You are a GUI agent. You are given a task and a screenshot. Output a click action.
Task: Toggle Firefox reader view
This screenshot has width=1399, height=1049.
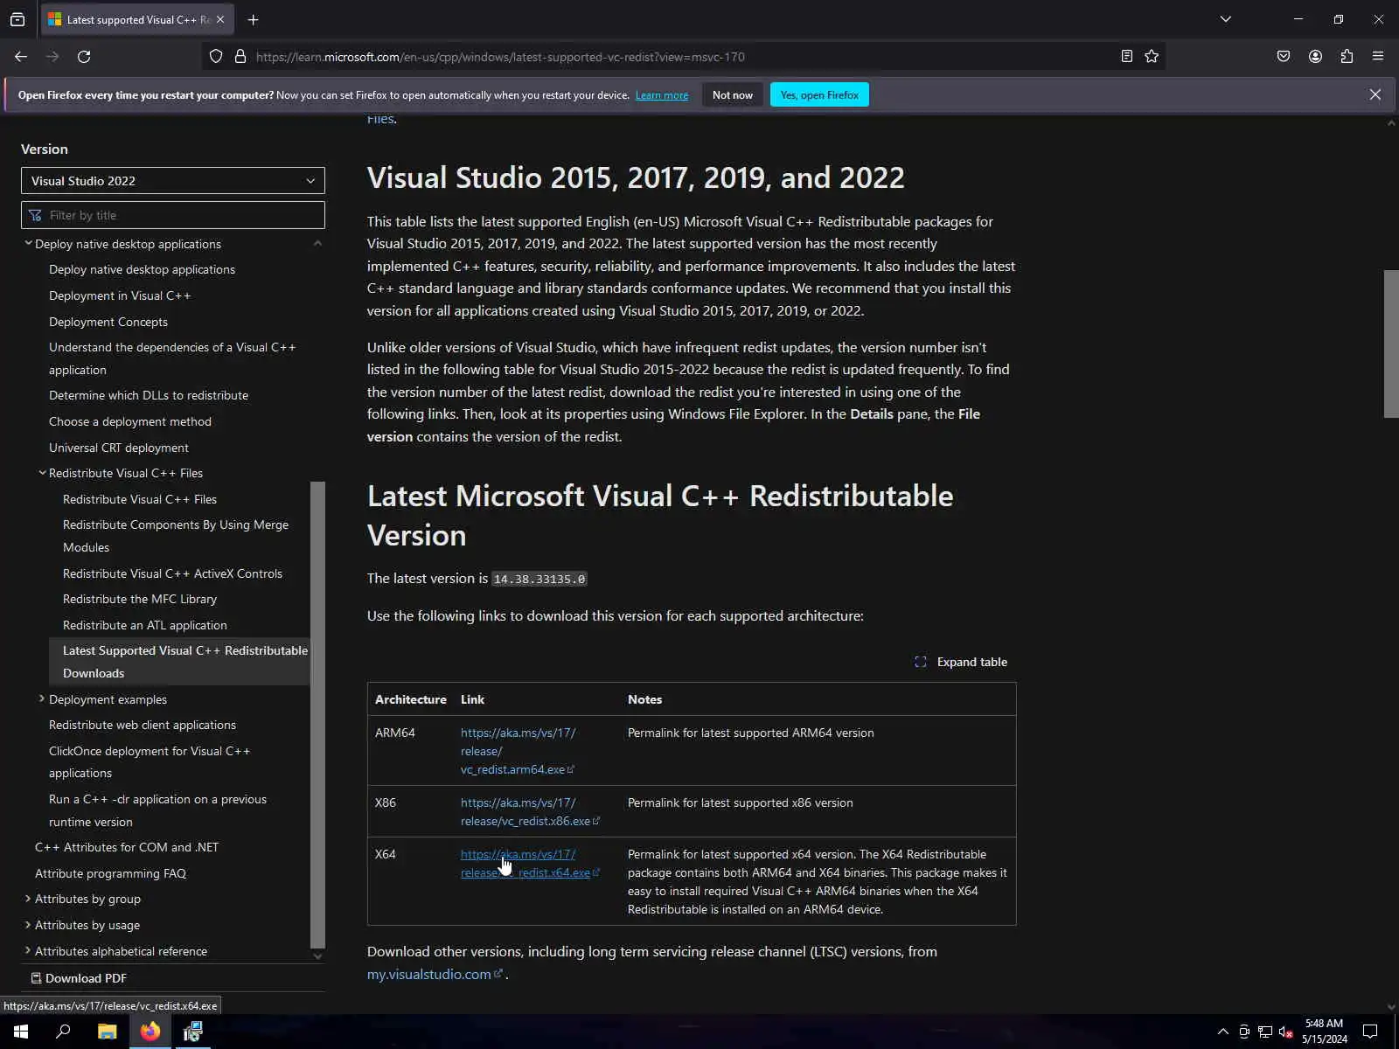pyautogui.click(x=1127, y=57)
